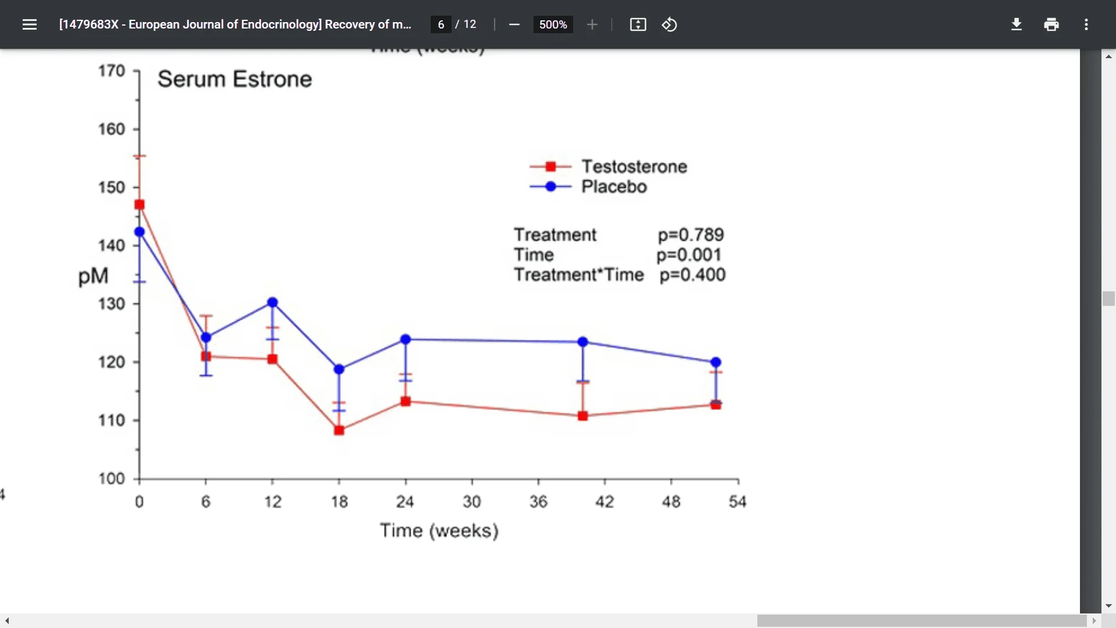Click the 'Testosterone' legend label

pos(634,166)
